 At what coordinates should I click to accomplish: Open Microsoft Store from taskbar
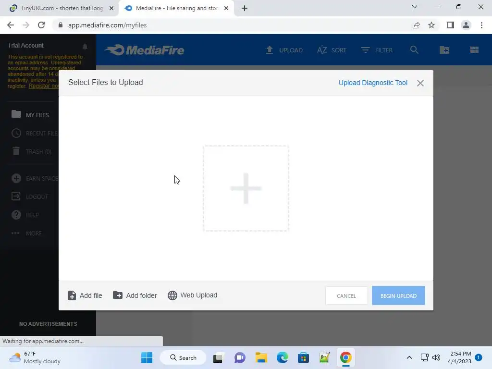coord(304,357)
